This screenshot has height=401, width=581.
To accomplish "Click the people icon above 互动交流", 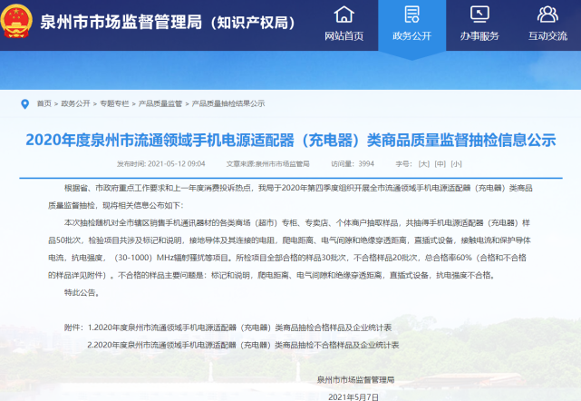I will click(547, 15).
